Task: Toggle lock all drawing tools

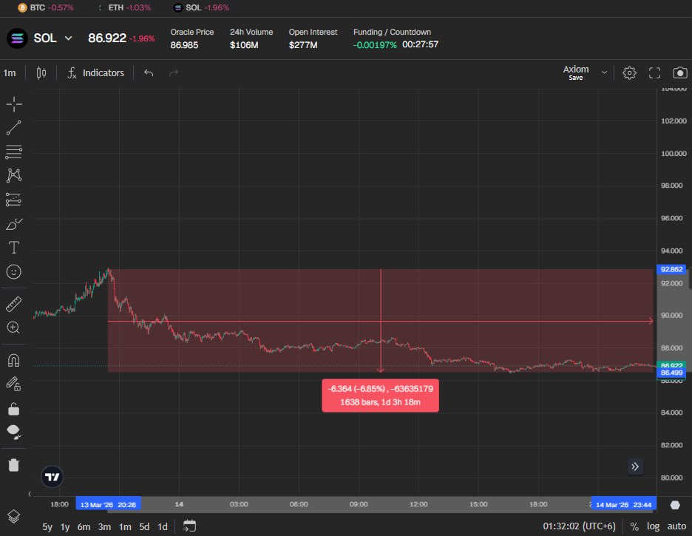Action: pyautogui.click(x=14, y=410)
